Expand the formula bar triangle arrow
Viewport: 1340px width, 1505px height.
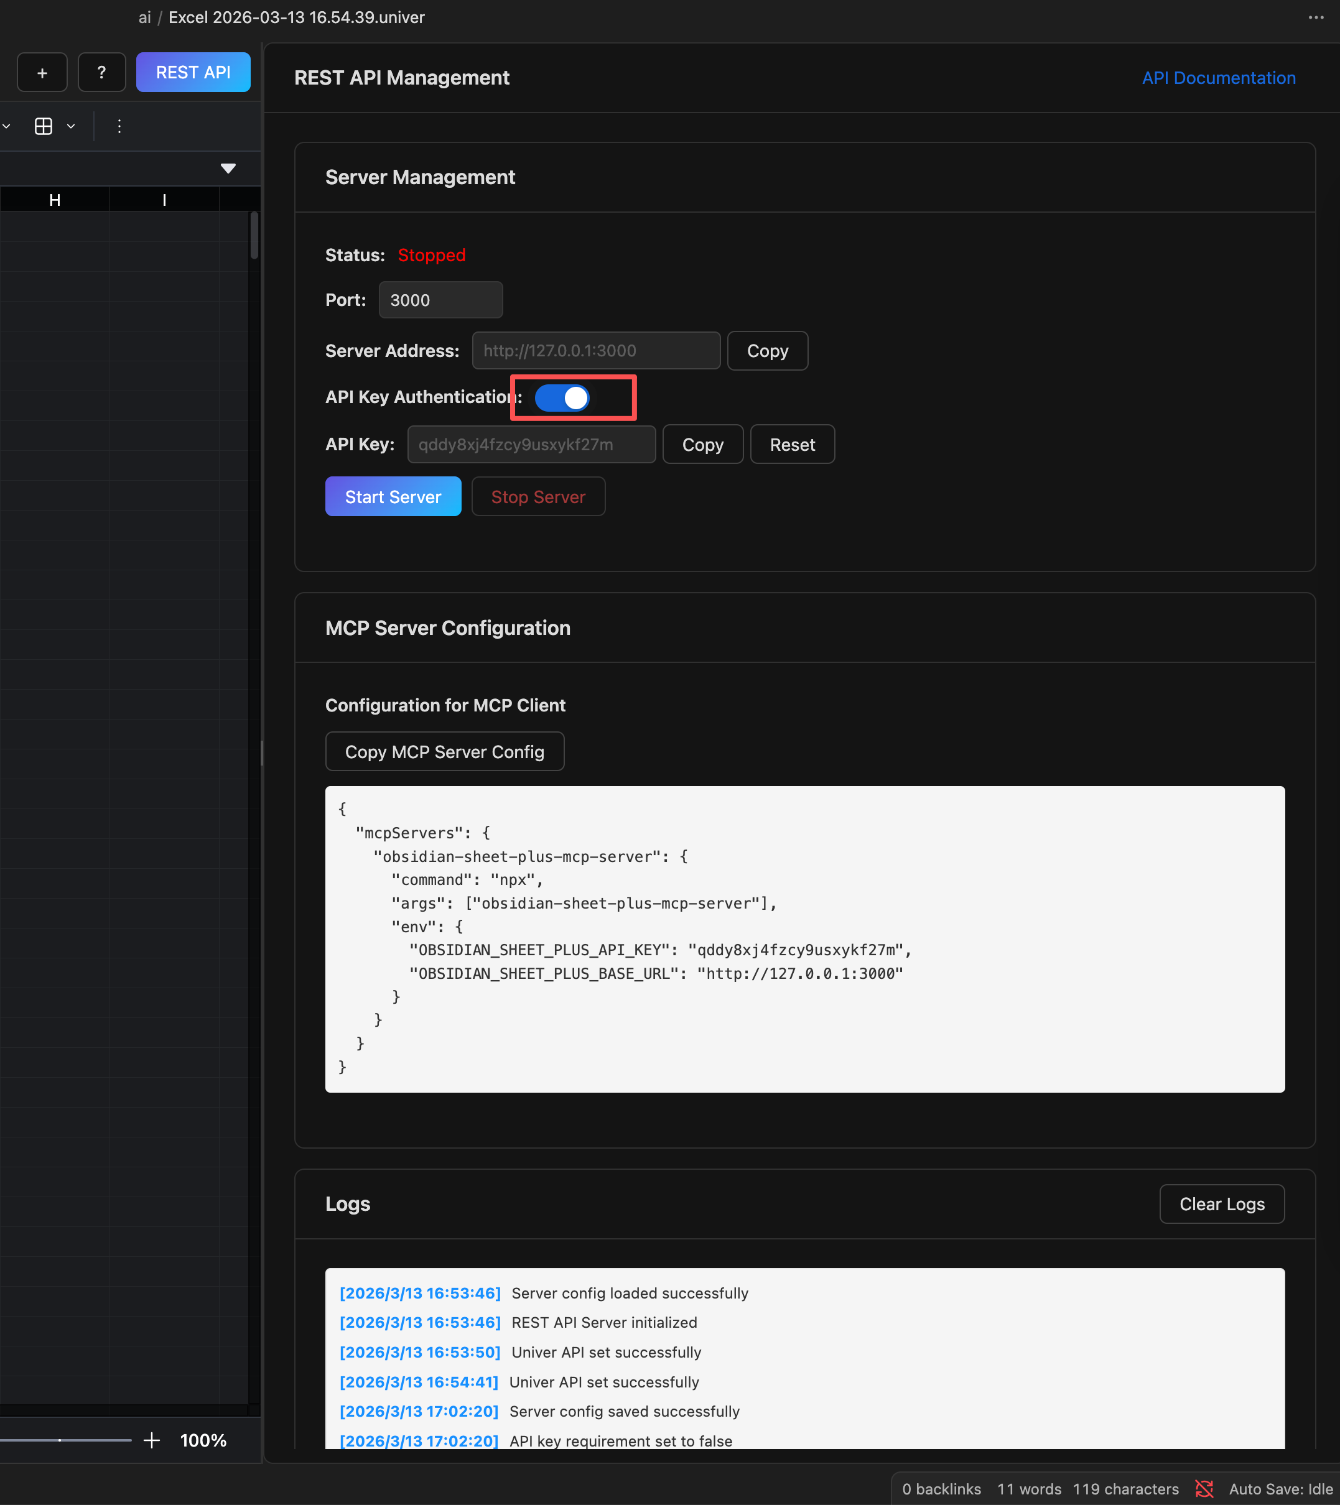228,169
